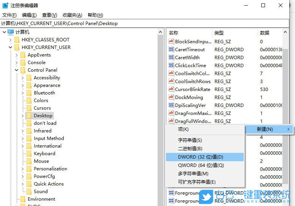Image resolution: width=295 pixels, height=206 pixels.
Task: Click the Console folder icon
Action: click(x=23, y=63)
